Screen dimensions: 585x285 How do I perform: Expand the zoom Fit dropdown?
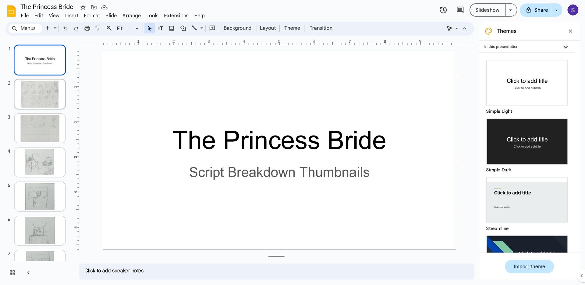tap(136, 28)
